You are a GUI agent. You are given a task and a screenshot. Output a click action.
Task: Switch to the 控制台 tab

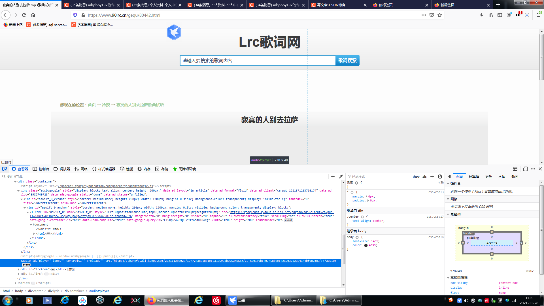pos(41,169)
